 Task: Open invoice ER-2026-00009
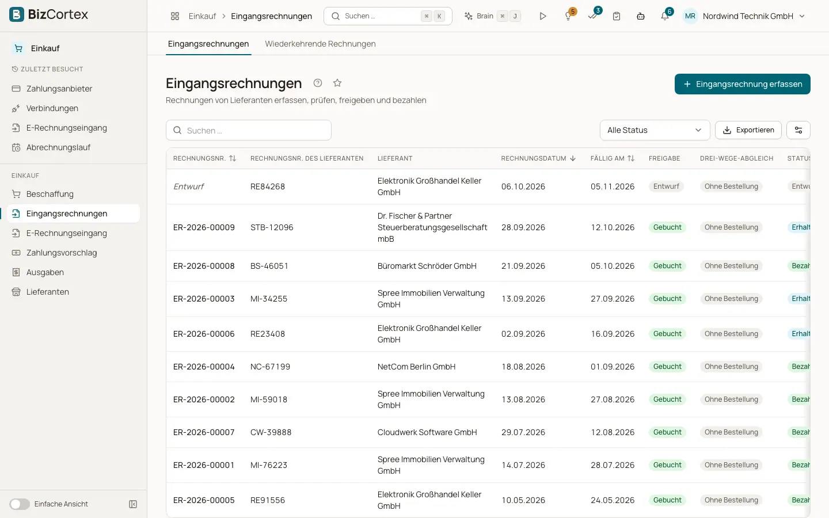point(204,227)
